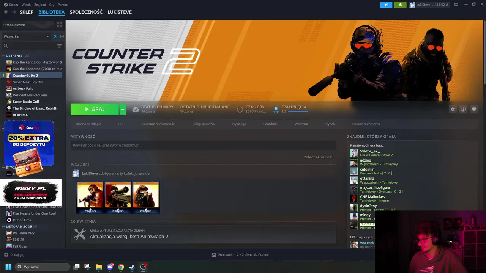Open Vektor_ek_ friend avatar
Image resolution: width=486 pixels, height=273 pixels.
coord(354,153)
